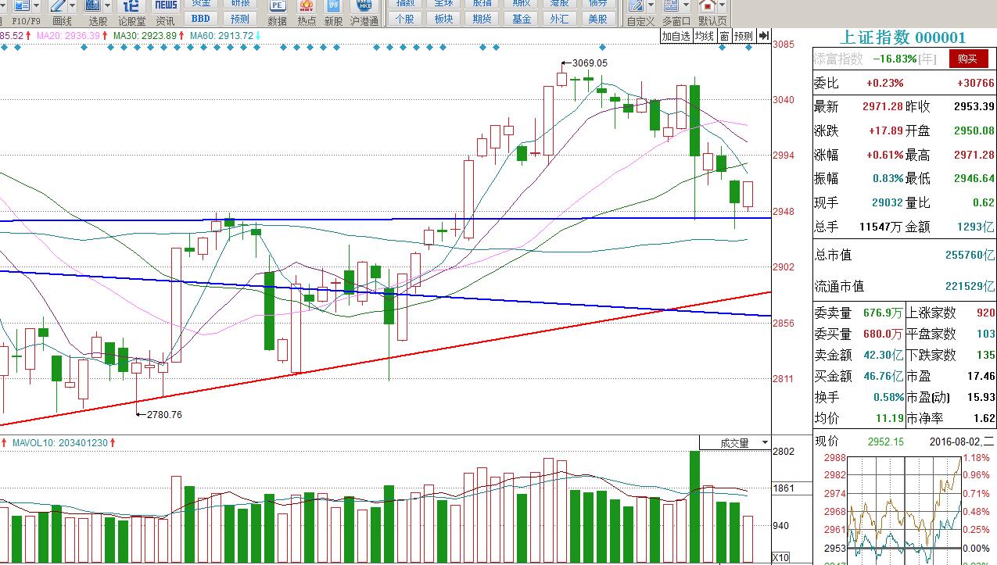The image size is (997, 565).
Task: Click the 昨收 value 2953.39
Action: pos(974,107)
